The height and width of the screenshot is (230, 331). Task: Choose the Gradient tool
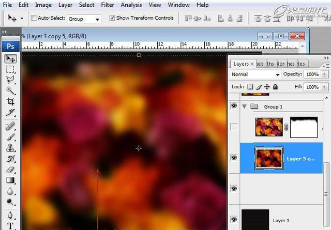[10, 180]
